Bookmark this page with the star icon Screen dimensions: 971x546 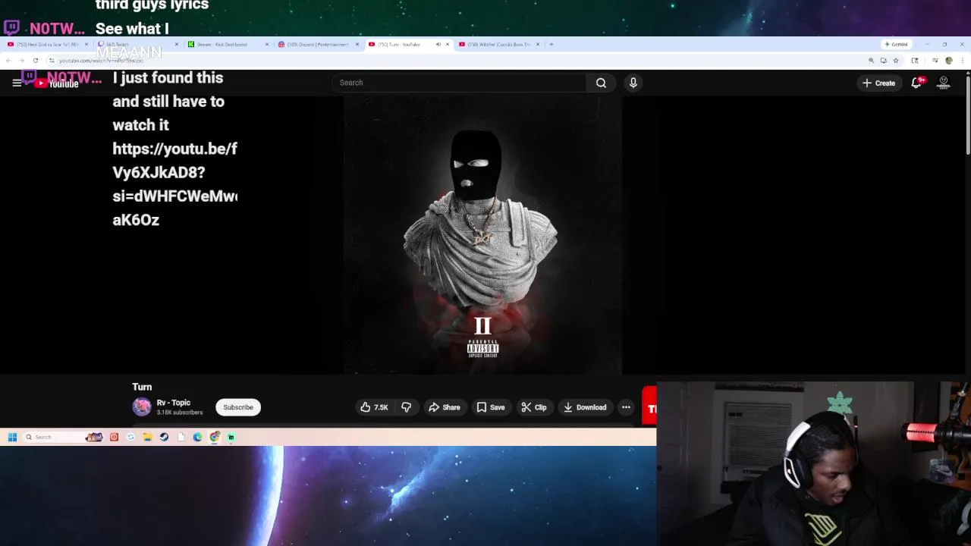895,61
